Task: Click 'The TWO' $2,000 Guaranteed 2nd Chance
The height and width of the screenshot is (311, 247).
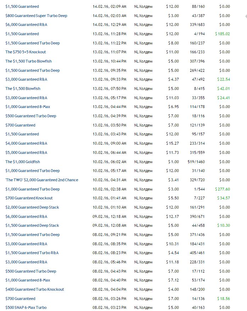Action: (42, 180)
